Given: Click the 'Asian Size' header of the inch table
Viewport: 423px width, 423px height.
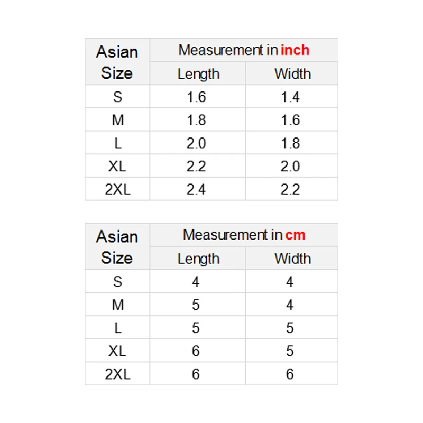Looking at the screenshot, I should (117, 62).
